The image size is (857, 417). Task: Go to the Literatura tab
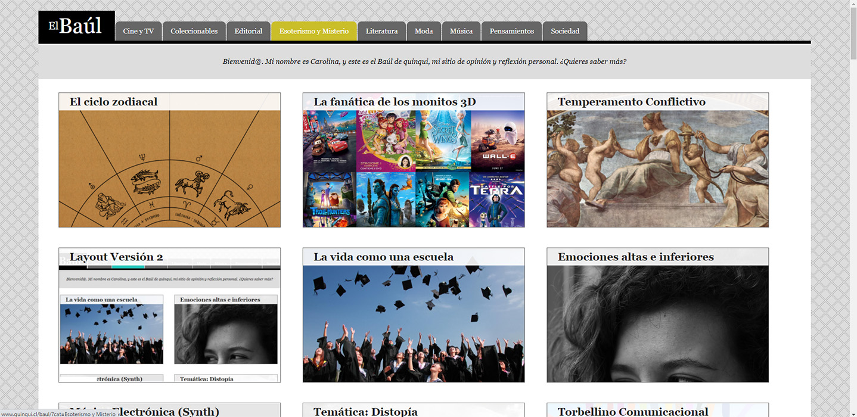(x=382, y=32)
